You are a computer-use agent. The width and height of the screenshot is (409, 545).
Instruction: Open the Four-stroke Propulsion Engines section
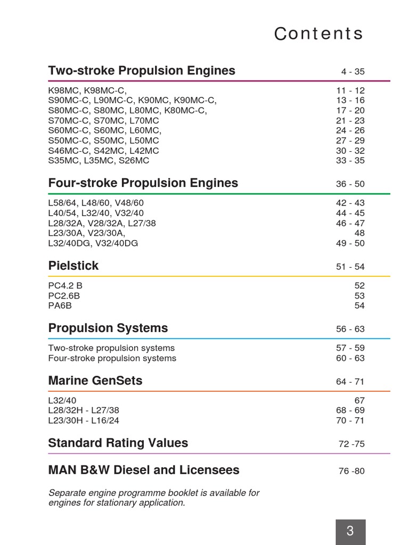click(143, 183)
